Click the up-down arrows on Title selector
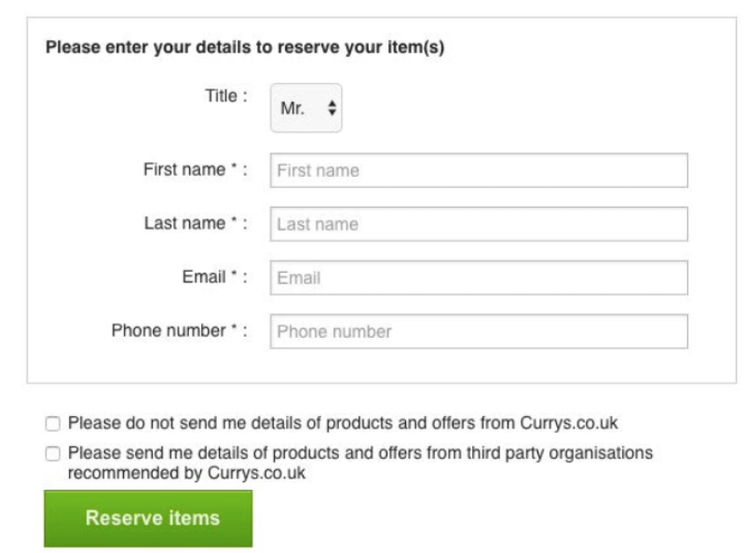 point(332,108)
